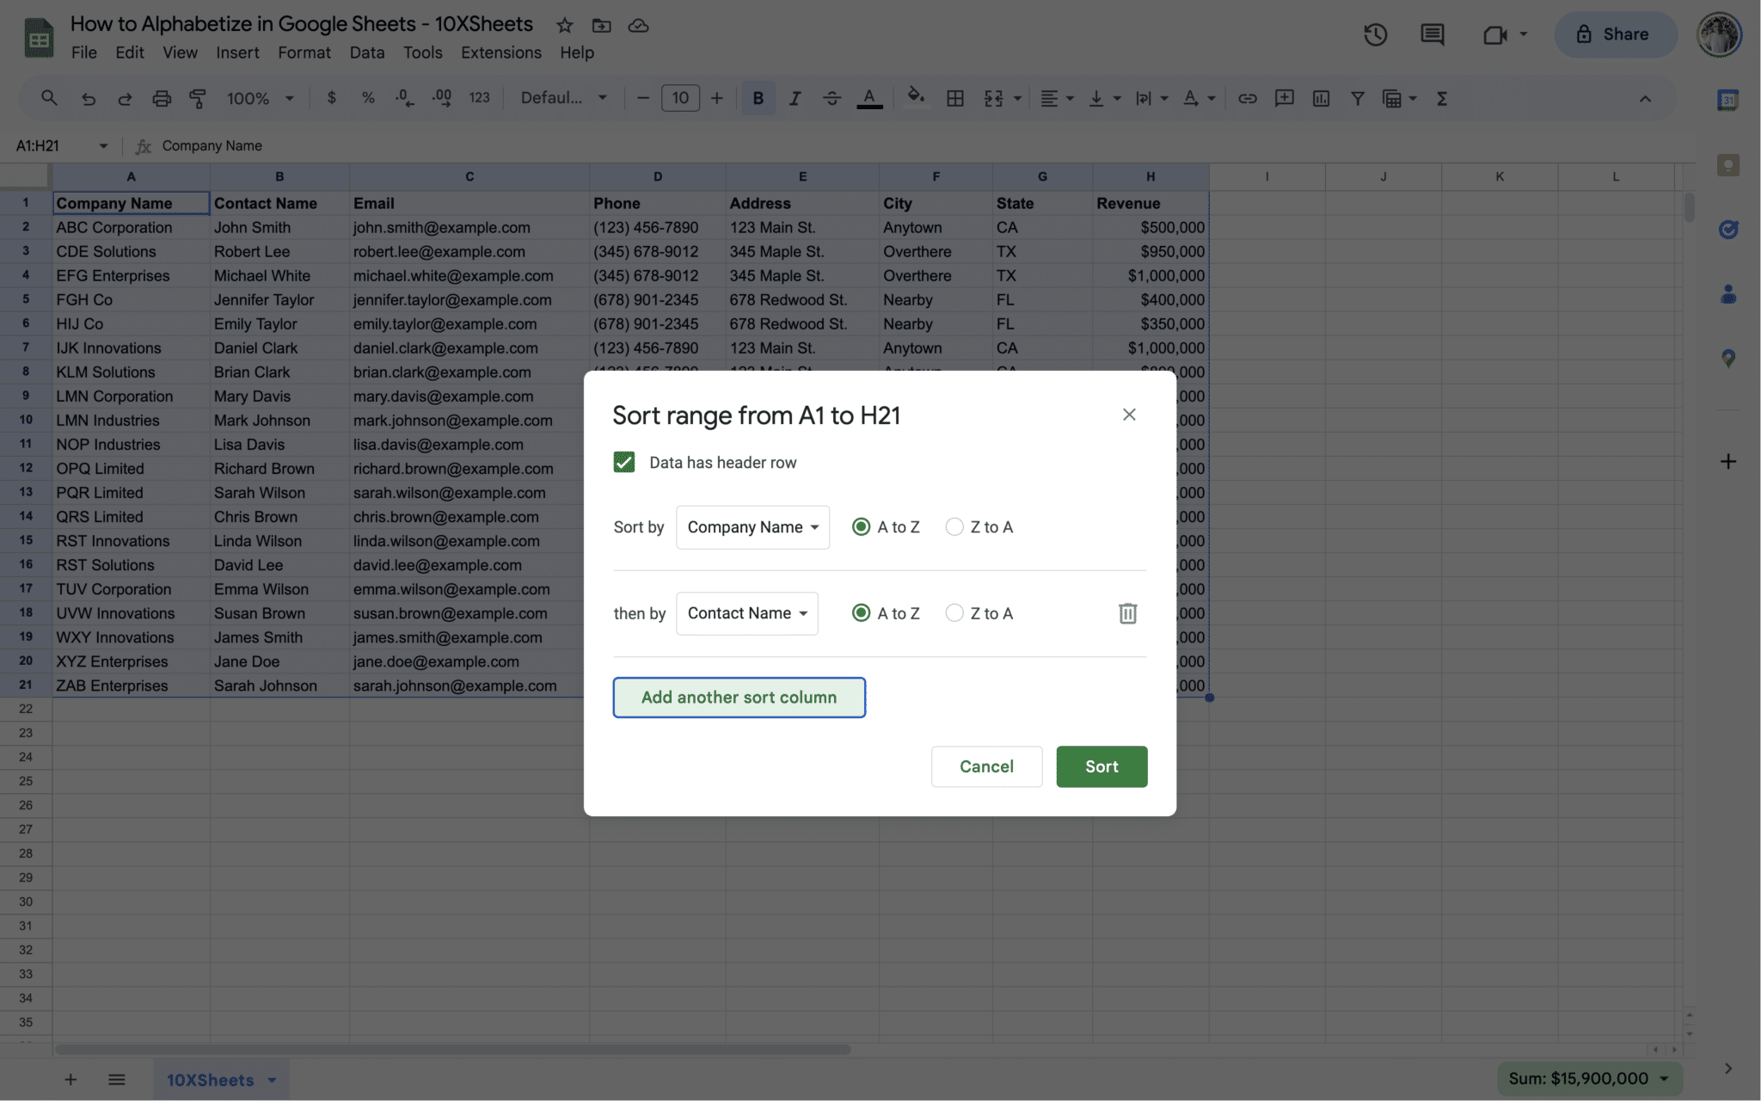Uncheck Data has header row
This screenshot has width=1761, height=1101.
[x=624, y=462]
